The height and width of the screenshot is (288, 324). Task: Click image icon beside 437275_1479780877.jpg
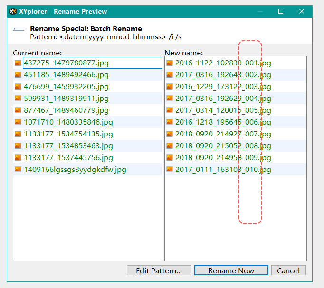tap(18, 63)
